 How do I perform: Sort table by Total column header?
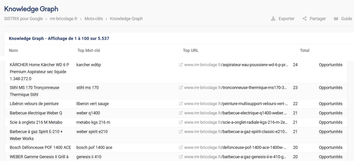[x=305, y=51]
